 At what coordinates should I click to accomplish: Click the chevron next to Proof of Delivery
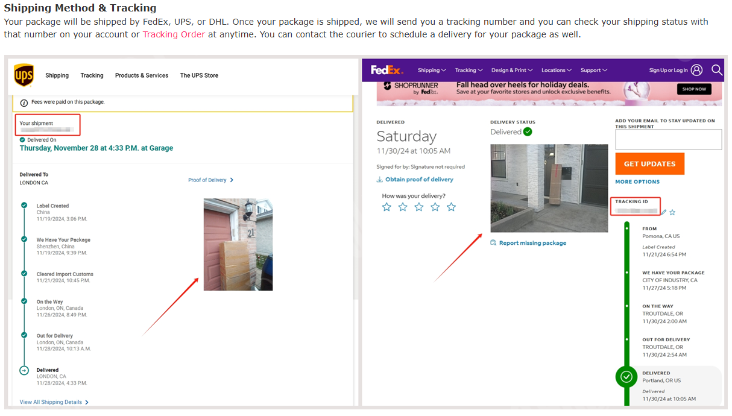[x=232, y=180]
